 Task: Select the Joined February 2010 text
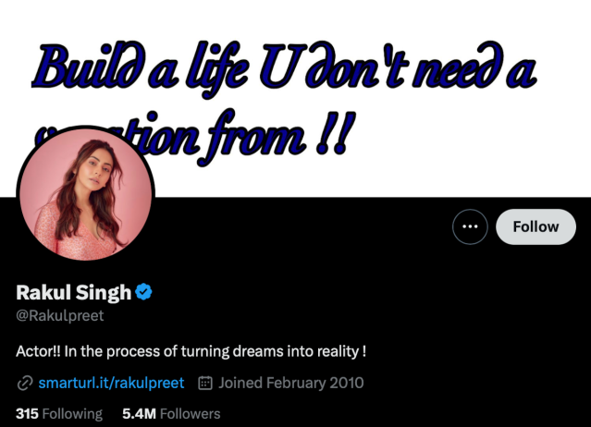(x=291, y=383)
